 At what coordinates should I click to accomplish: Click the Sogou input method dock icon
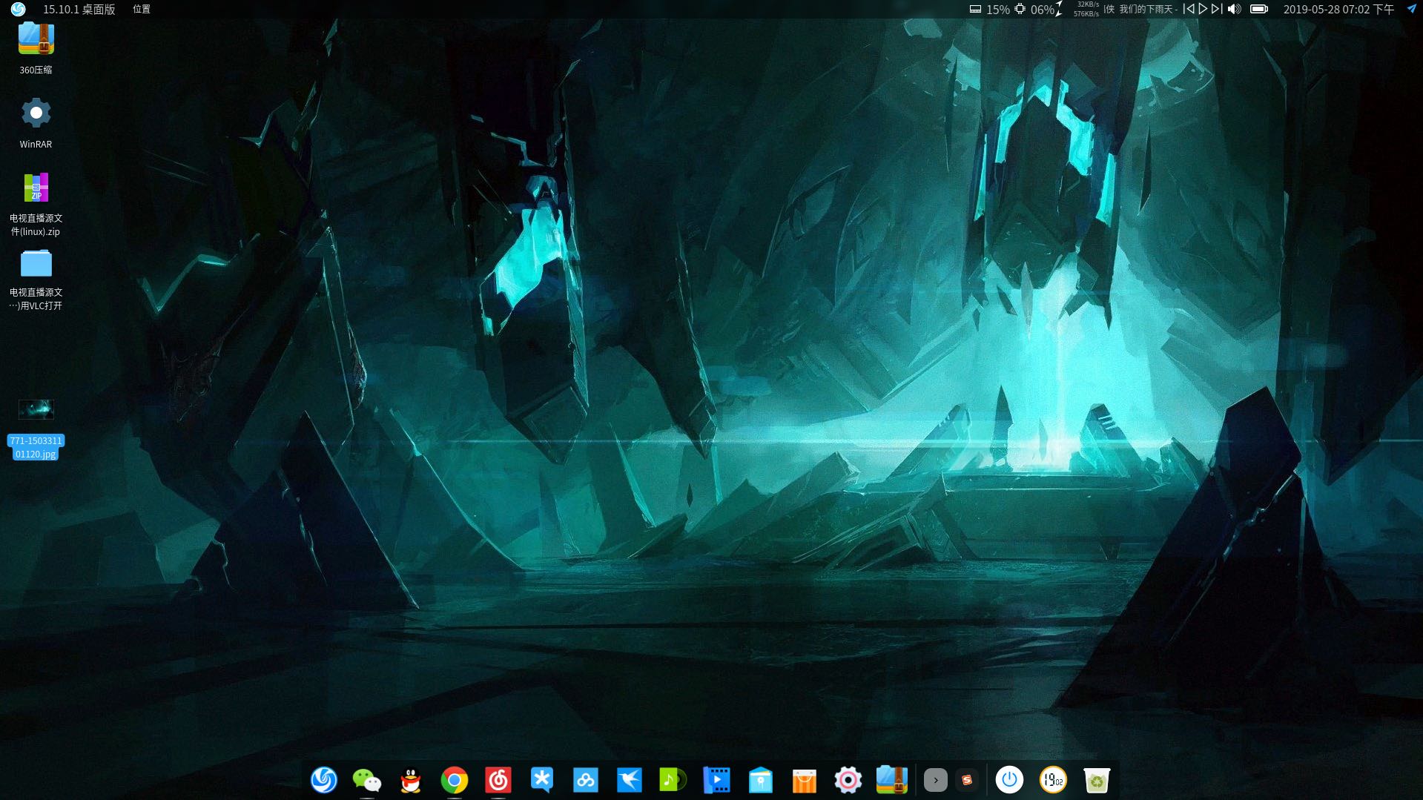point(967,780)
